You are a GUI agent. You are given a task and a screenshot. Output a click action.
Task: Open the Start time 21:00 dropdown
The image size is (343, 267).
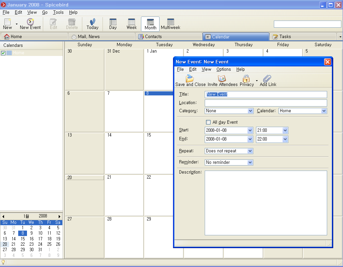click(285, 130)
